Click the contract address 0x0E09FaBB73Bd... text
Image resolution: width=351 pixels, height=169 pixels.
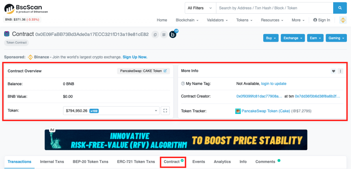point(92,35)
